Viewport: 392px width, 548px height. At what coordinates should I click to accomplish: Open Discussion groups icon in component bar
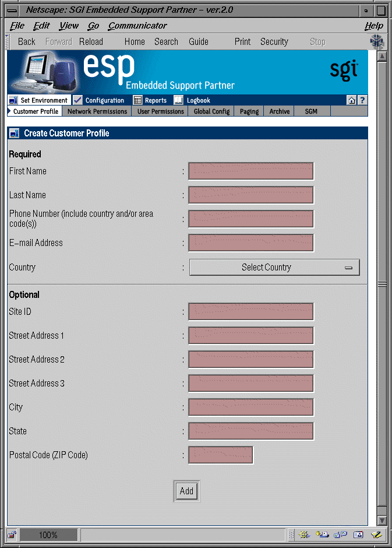pyautogui.click(x=340, y=535)
